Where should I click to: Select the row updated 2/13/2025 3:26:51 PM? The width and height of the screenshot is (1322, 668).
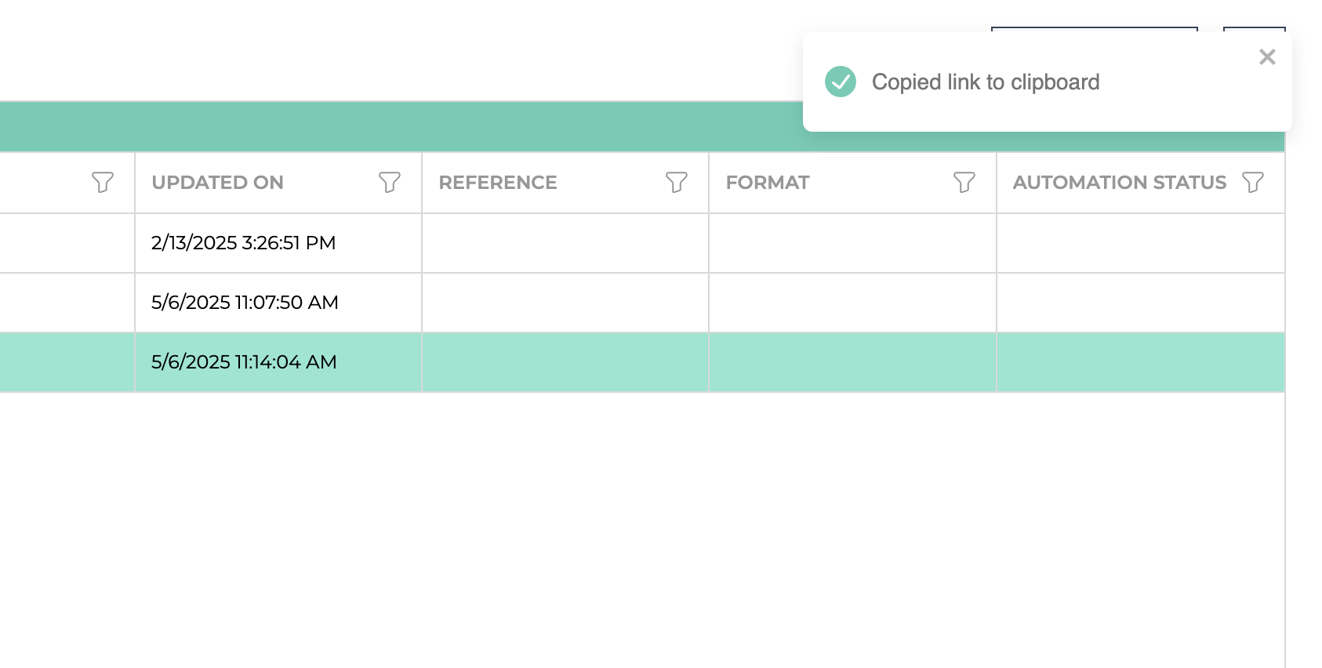(x=642, y=243)
